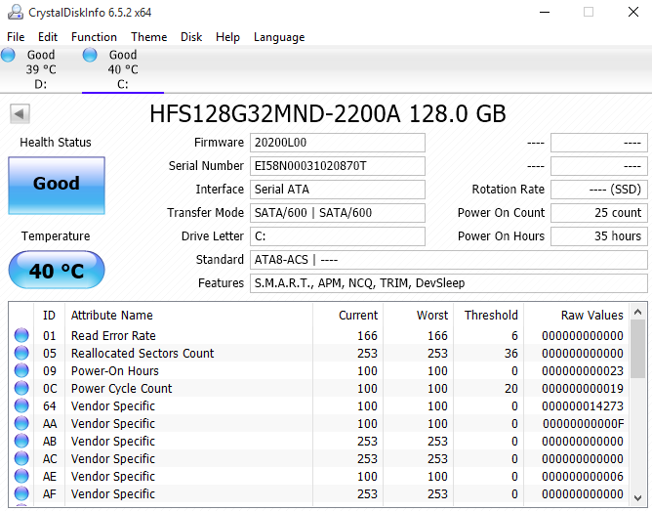Click the 40 °C temperature button

pyautogui.click(x=57, y=271)
